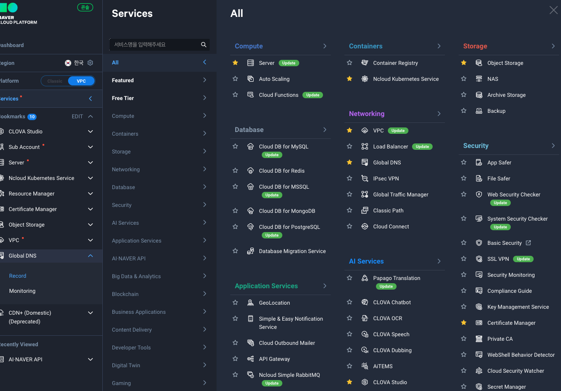
Task: Click the NAS service icon
Action: tap(479, 79)
